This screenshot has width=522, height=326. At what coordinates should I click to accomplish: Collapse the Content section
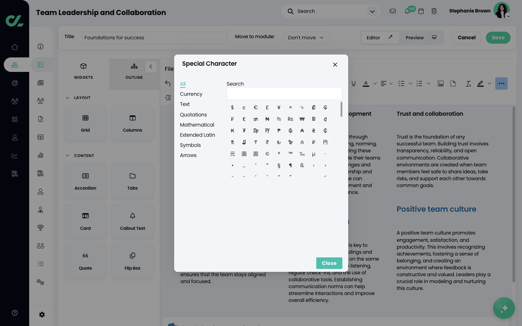click(68, 156)
